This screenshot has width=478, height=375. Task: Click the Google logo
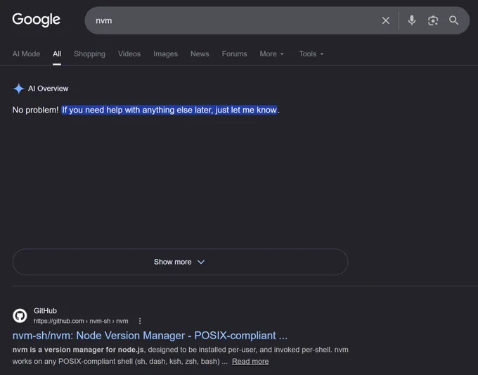pyautogui.click(x=37, y=20)
